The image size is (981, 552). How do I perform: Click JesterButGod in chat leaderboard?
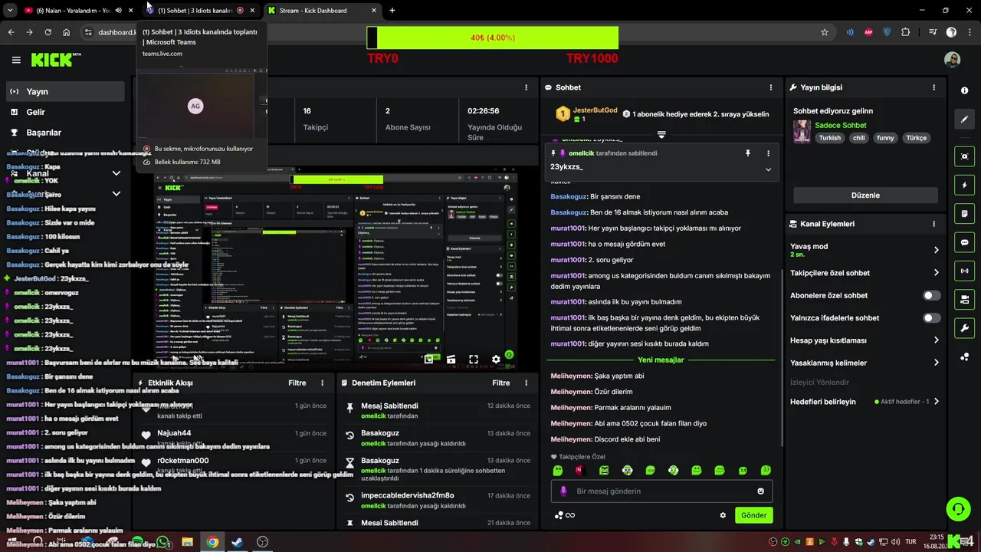[595, 110]
